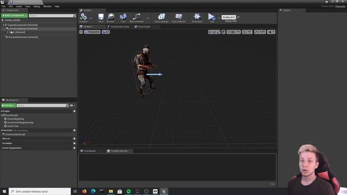
Task: Toggle the viewport grid snapping button group
Action: [x=233, y=32]
